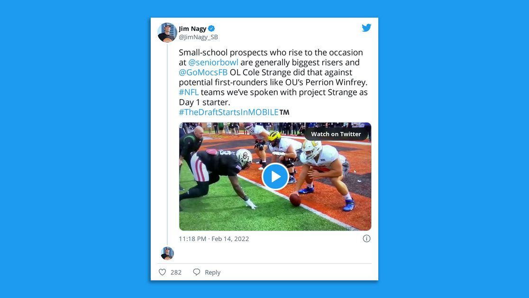Click the blue verified badge next to Jim Nagy
The width and height of the screenshot is (529, 298).
[211, 28]
